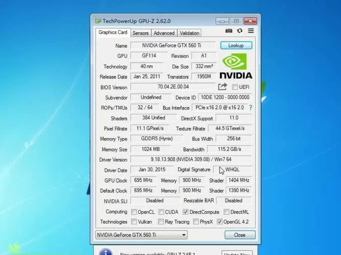Toggle the UEFI checkbox
Screen dimensions: 341x255
pos(235,87)
